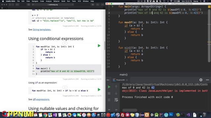Image resolution: width=211 pixels, height=118 pixels.
Task: Expand more run actions in left strip
Action: click(109, 110)
